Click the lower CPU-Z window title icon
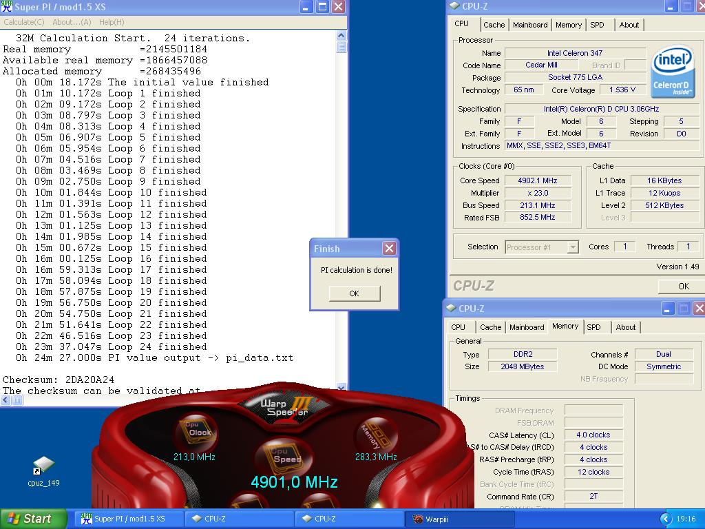 [x=451, y=308]
